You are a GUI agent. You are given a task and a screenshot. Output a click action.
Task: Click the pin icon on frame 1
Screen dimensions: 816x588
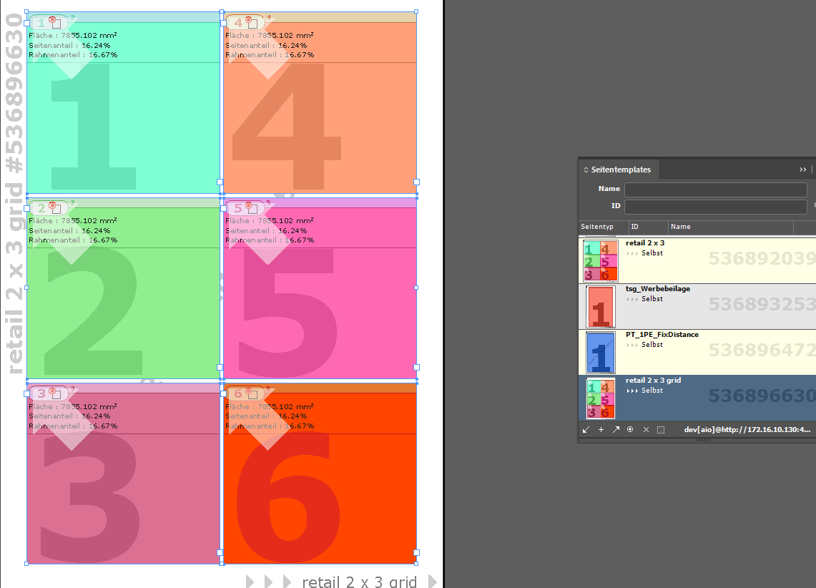[51, 22]
